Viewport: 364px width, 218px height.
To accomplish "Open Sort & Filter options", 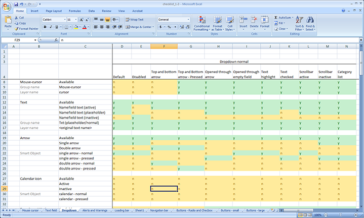I will [299, 23].
